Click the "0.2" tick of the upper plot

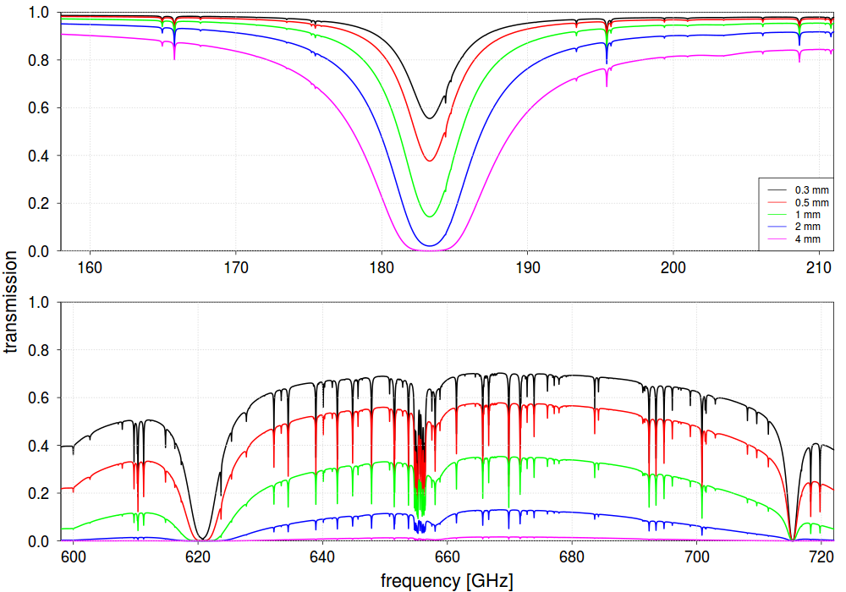point(38,203)
